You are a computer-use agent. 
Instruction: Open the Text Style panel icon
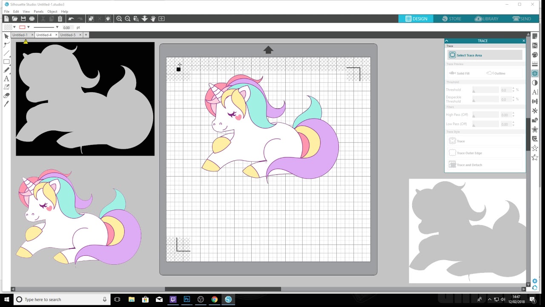click(x=535, y=92)
